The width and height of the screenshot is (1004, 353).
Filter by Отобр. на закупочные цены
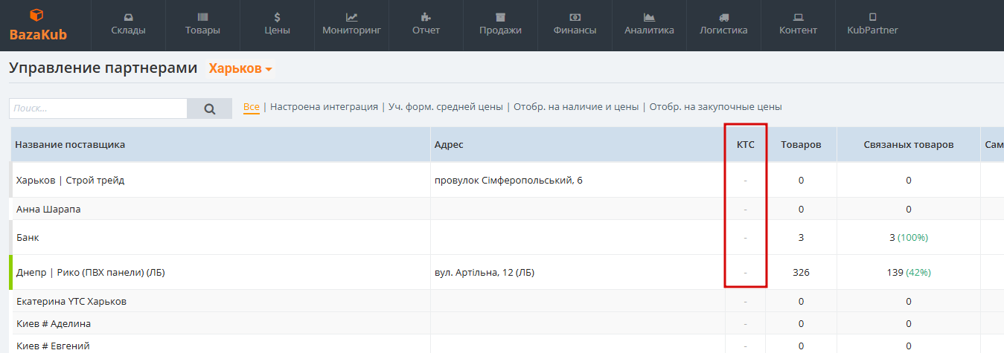click(715, 107)
